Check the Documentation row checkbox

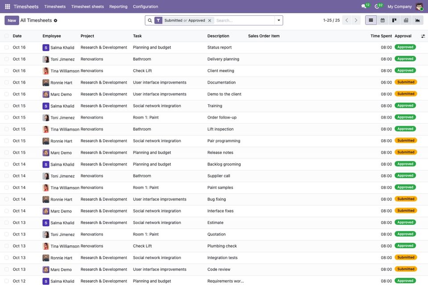7,83
